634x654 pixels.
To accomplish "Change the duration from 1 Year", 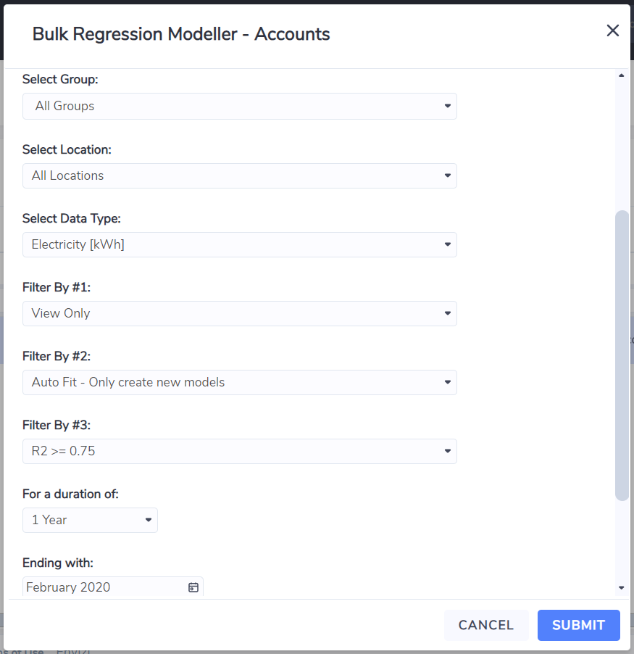I will pos(90,520).
